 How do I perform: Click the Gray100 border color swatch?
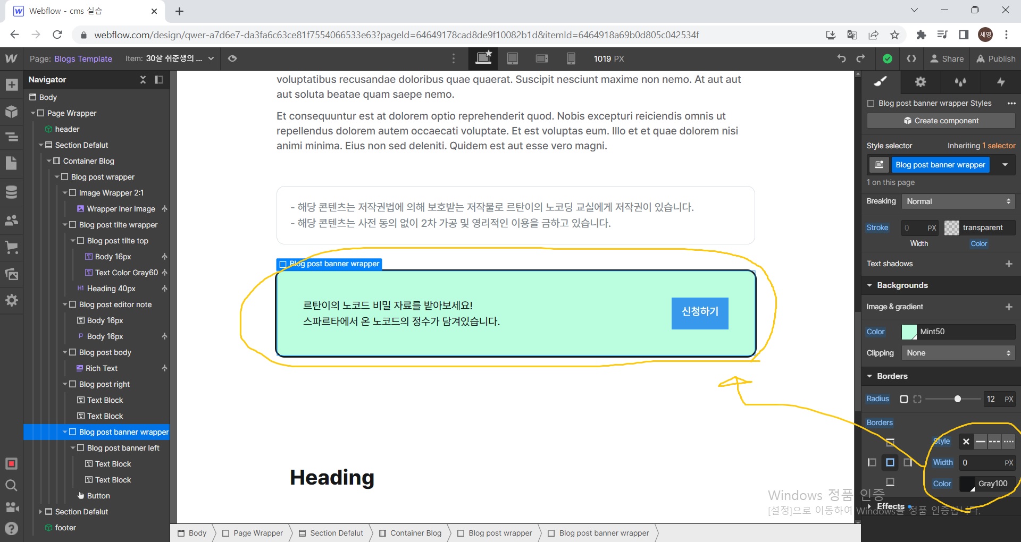click(x=967, y=484)
